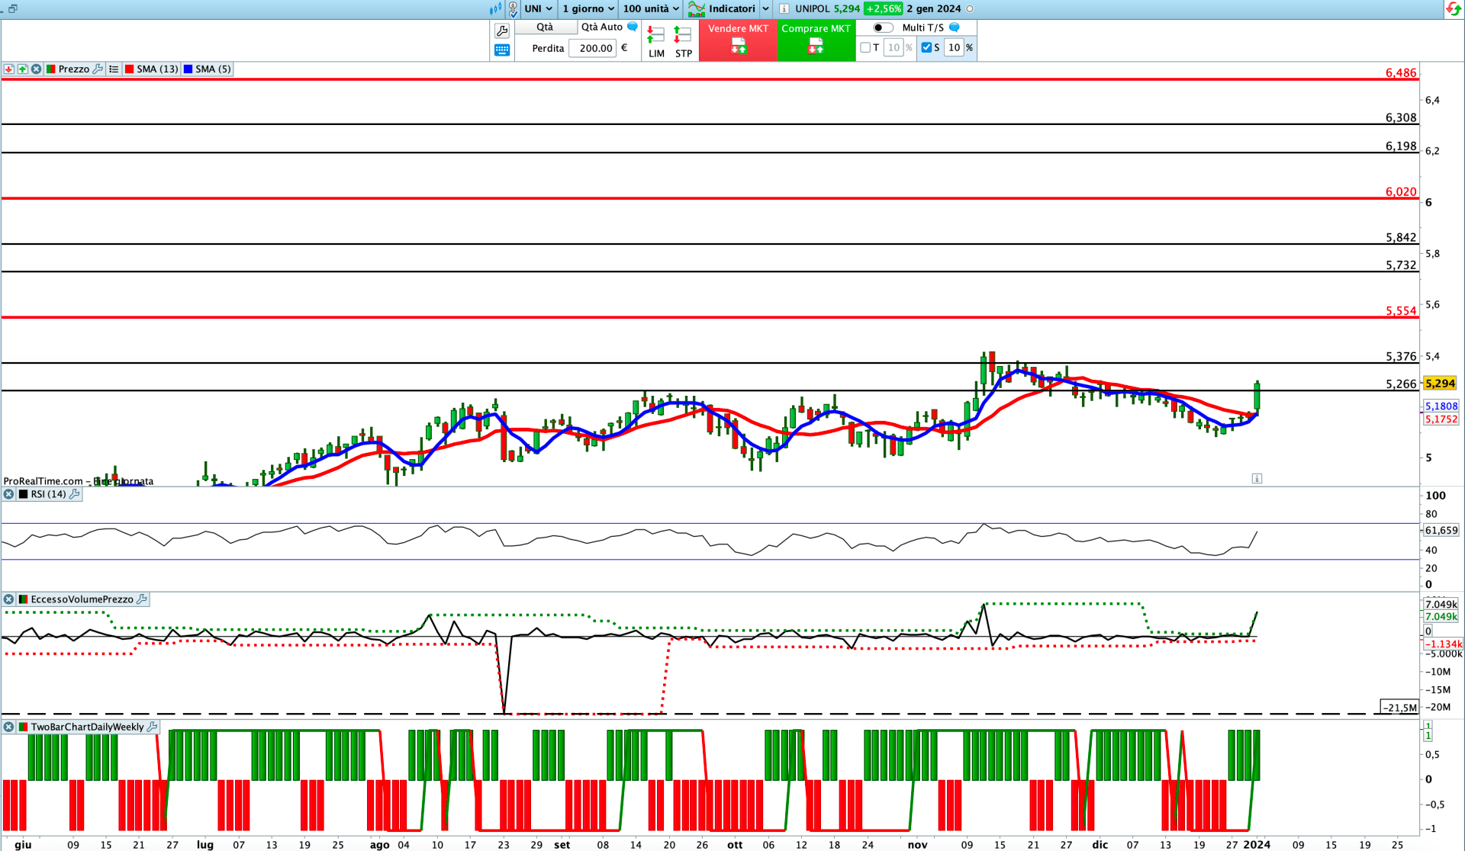Open the 100 unità dropdown

pyautogui.click(x=651, y=8)
